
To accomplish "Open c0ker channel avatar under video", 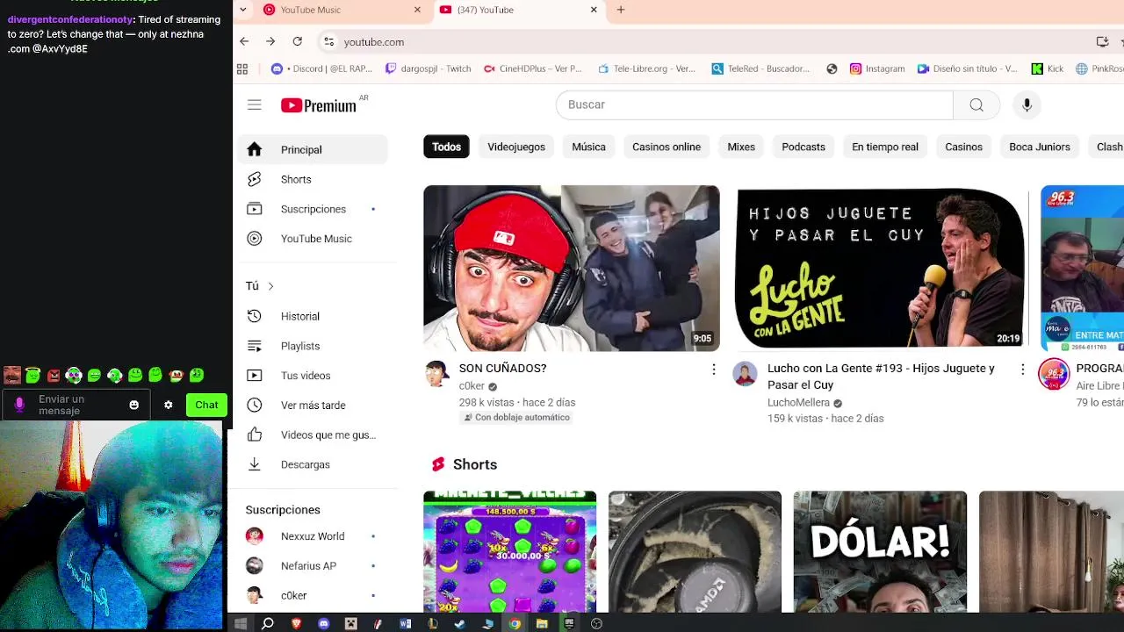I will click(436, 374).
